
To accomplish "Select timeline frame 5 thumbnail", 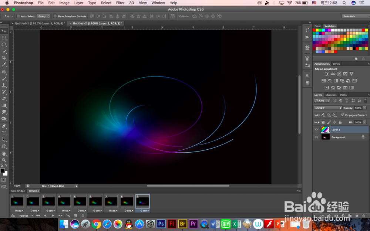I will 80,201.
